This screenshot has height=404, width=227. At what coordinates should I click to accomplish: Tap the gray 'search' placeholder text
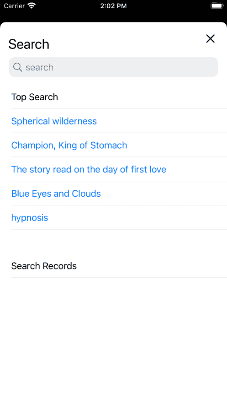(x=39, y=67)
